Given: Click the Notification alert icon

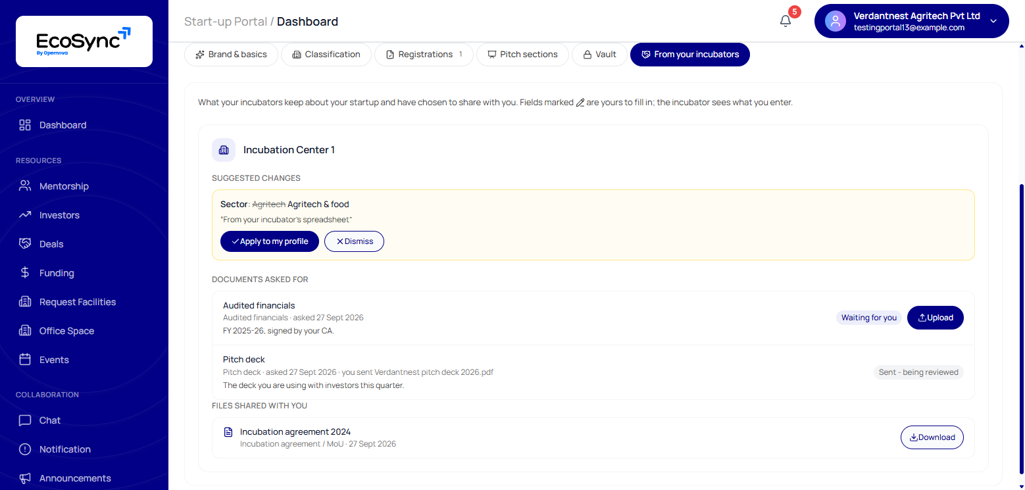Looking at the screenshot, I should (x=25, y=449).
